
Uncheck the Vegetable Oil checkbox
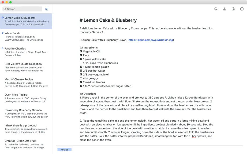(x=81, y=51)
